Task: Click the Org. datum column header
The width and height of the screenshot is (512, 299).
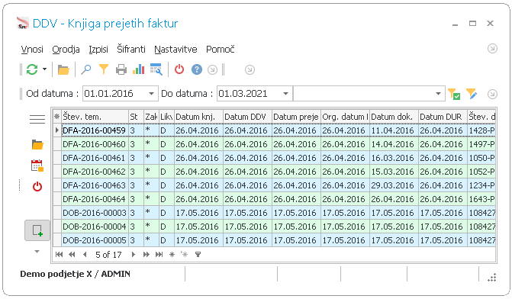Action: [345, 117]
